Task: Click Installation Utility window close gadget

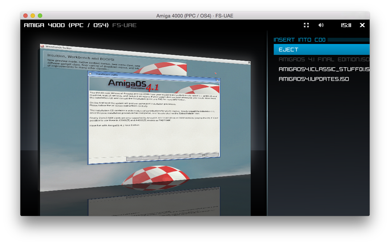Action: pyautogui.click(x=91, y=73)
